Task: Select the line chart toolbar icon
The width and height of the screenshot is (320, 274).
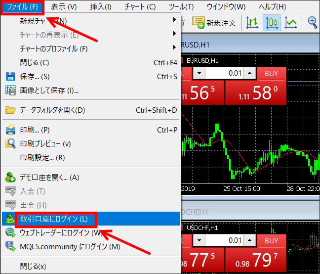Action: pos(291,22)
